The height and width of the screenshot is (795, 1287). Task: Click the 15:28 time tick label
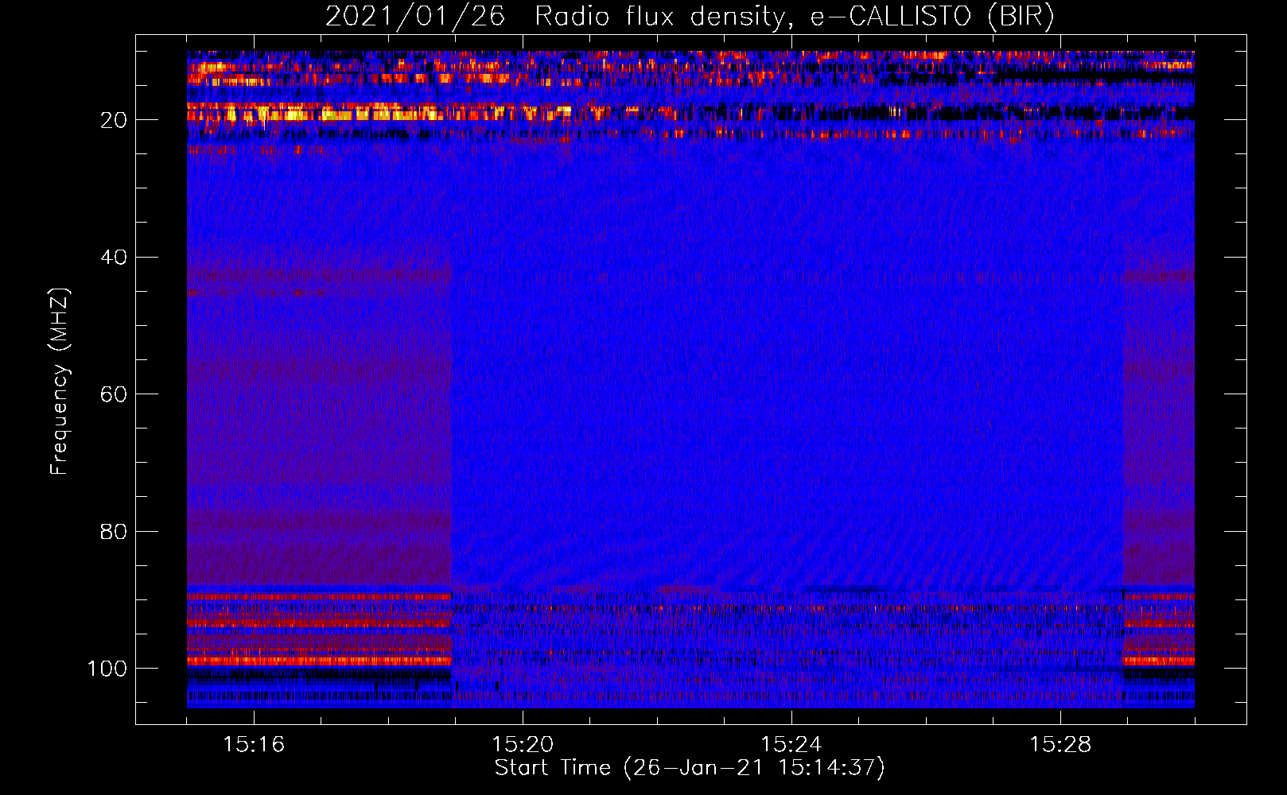click(x=1060, y=745)
